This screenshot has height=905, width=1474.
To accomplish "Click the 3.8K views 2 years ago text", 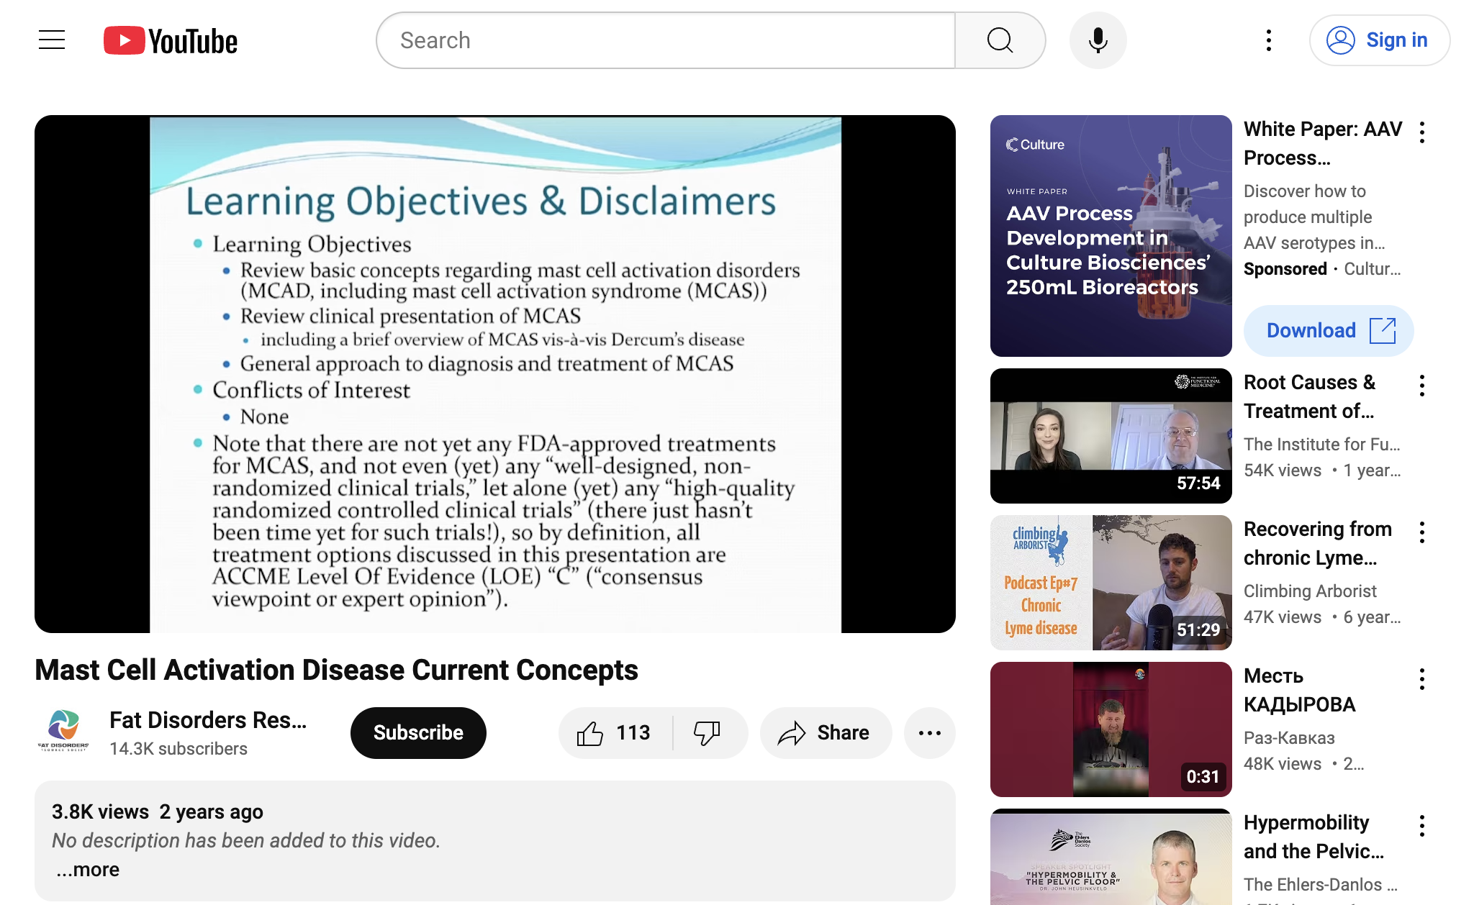I will tap(158, 811).
